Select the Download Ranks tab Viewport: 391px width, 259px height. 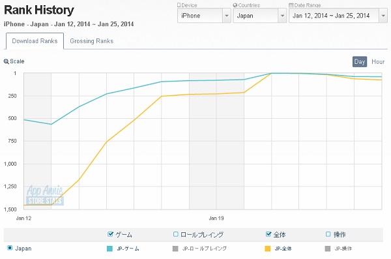click(x=35, y=41)
